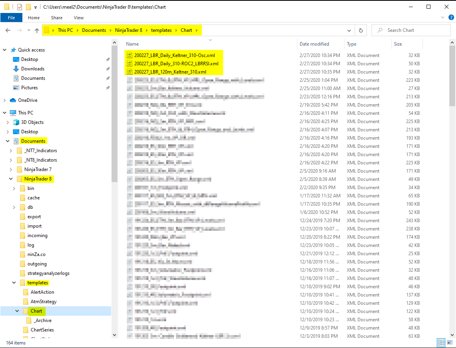The width and height of the screenshot is (456, 348).
Task: Open address bar history dropdown
Action: coord(349,30)
